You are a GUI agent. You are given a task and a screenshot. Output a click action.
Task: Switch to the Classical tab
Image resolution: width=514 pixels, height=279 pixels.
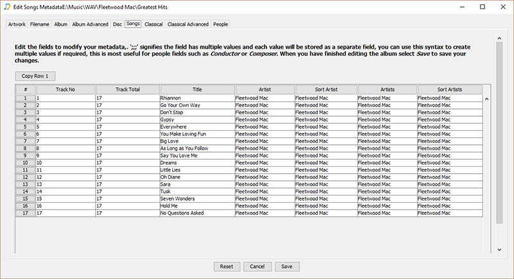coord(154,24)
